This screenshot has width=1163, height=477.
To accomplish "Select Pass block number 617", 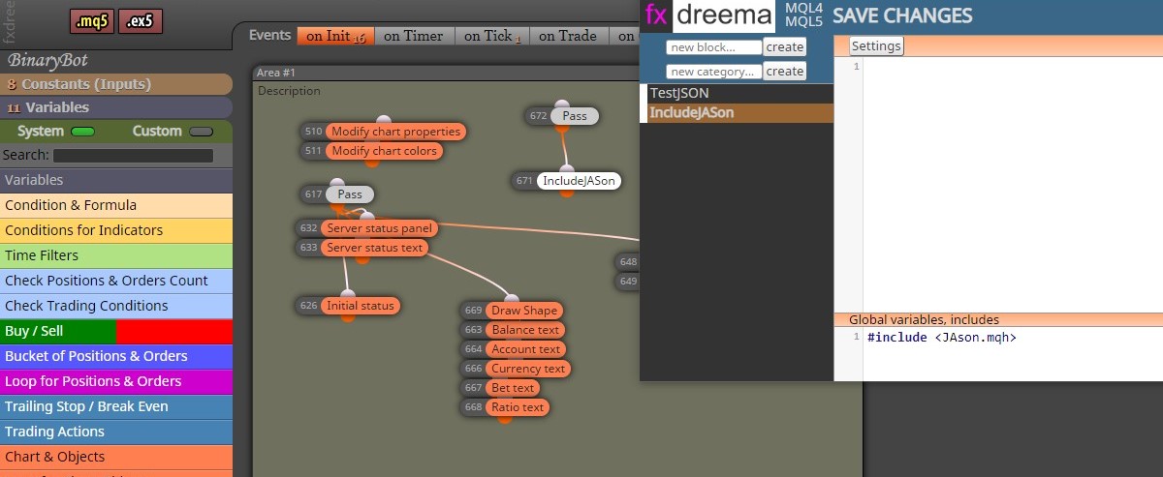I will 350,194.
